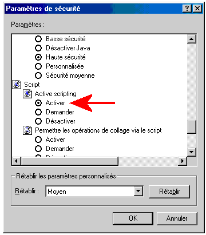Click the Rétablir button

tap(169, 192)
